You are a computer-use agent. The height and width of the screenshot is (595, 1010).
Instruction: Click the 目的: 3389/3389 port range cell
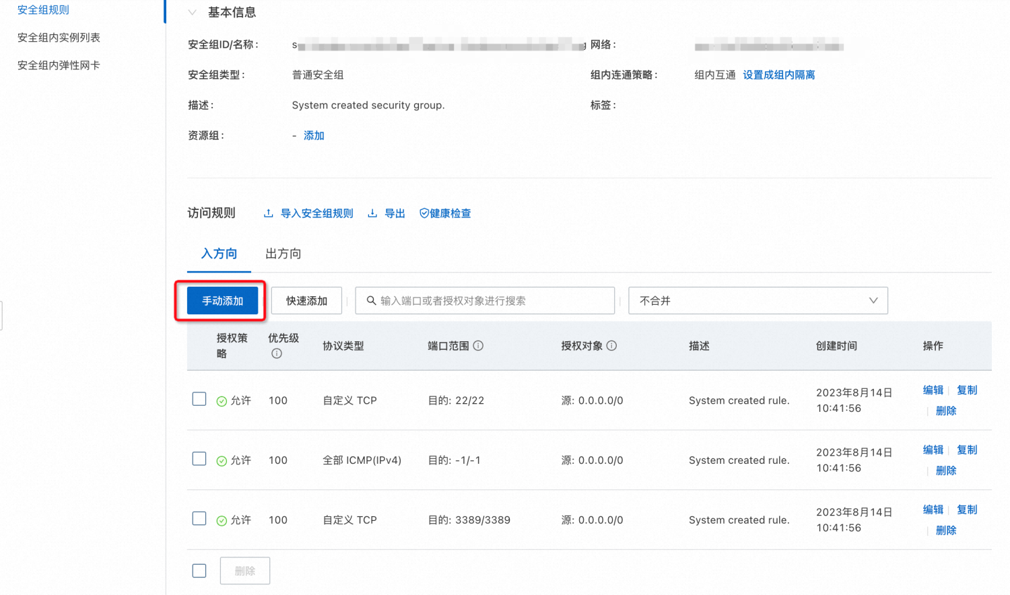coord(469,520)
